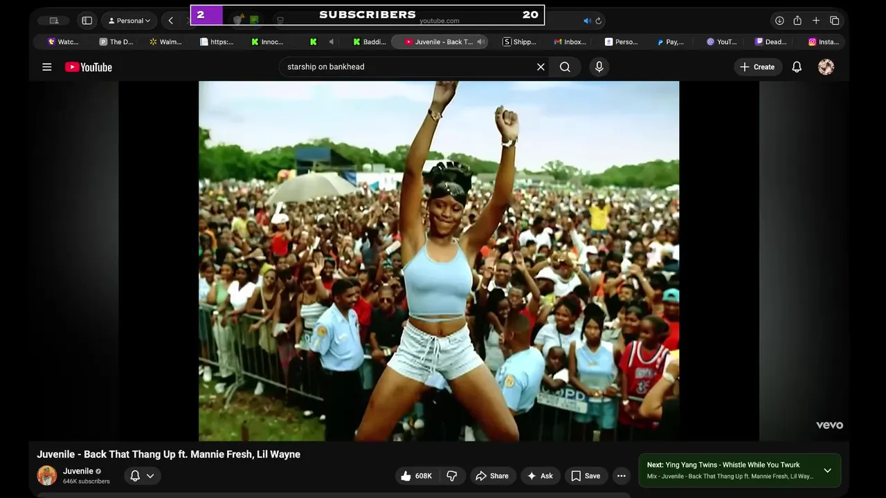Select the Juvenile - Back T... tab

pos(439,42)
